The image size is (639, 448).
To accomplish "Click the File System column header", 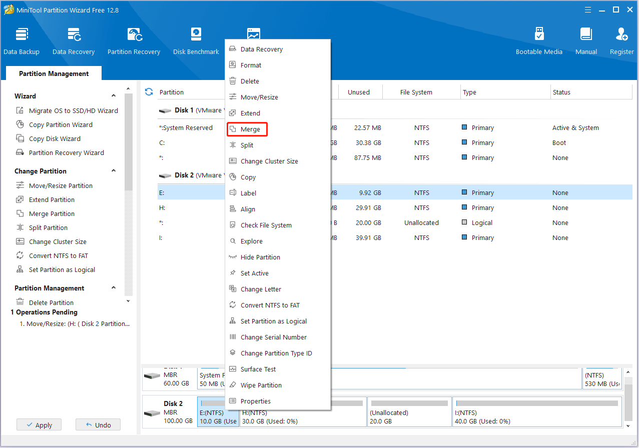I will 421,92.
